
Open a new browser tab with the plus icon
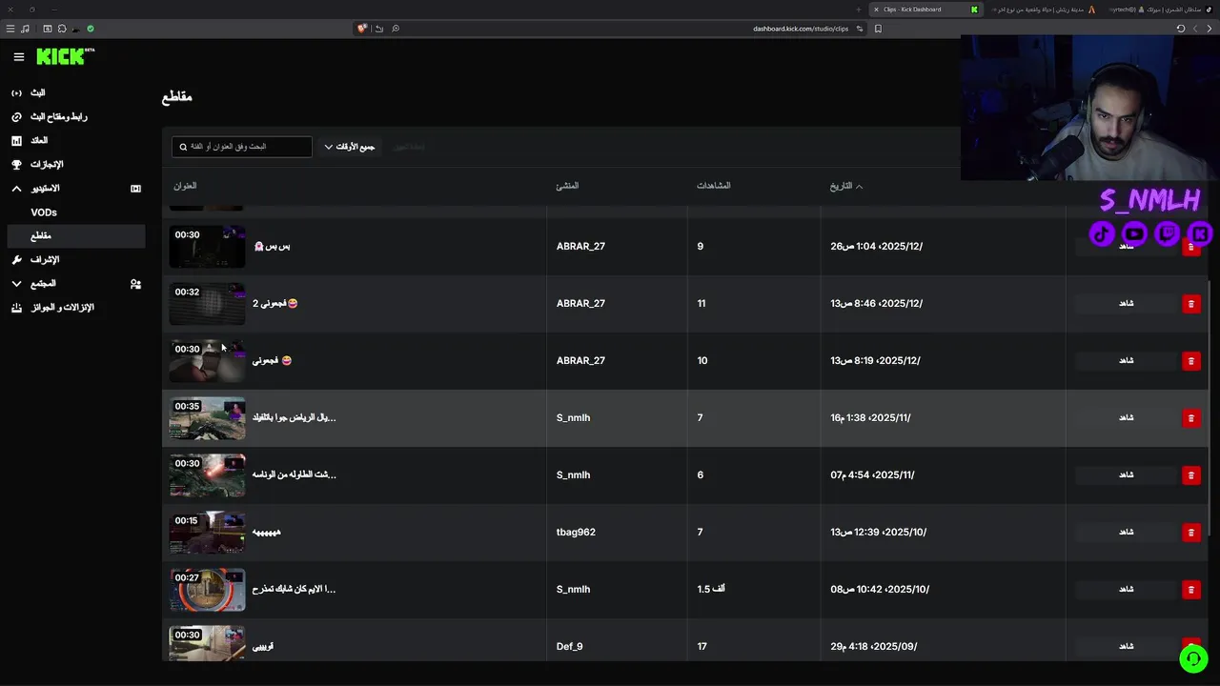tap(859, 10)
